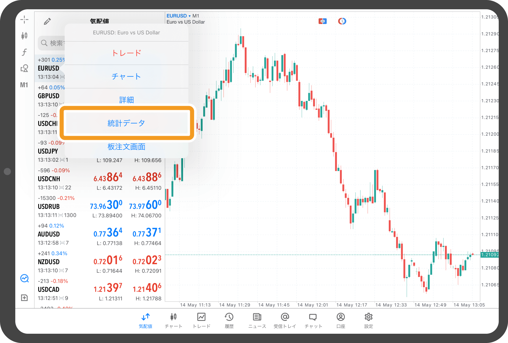Viewport: 508px width, 343px height.
Task: Switch to the 履歴 history tab
Action: (x=229, y=320)
